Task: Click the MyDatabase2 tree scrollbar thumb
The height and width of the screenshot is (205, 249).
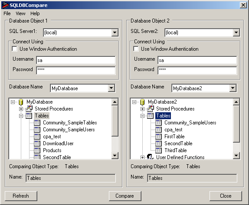Action: pos(236,124)
